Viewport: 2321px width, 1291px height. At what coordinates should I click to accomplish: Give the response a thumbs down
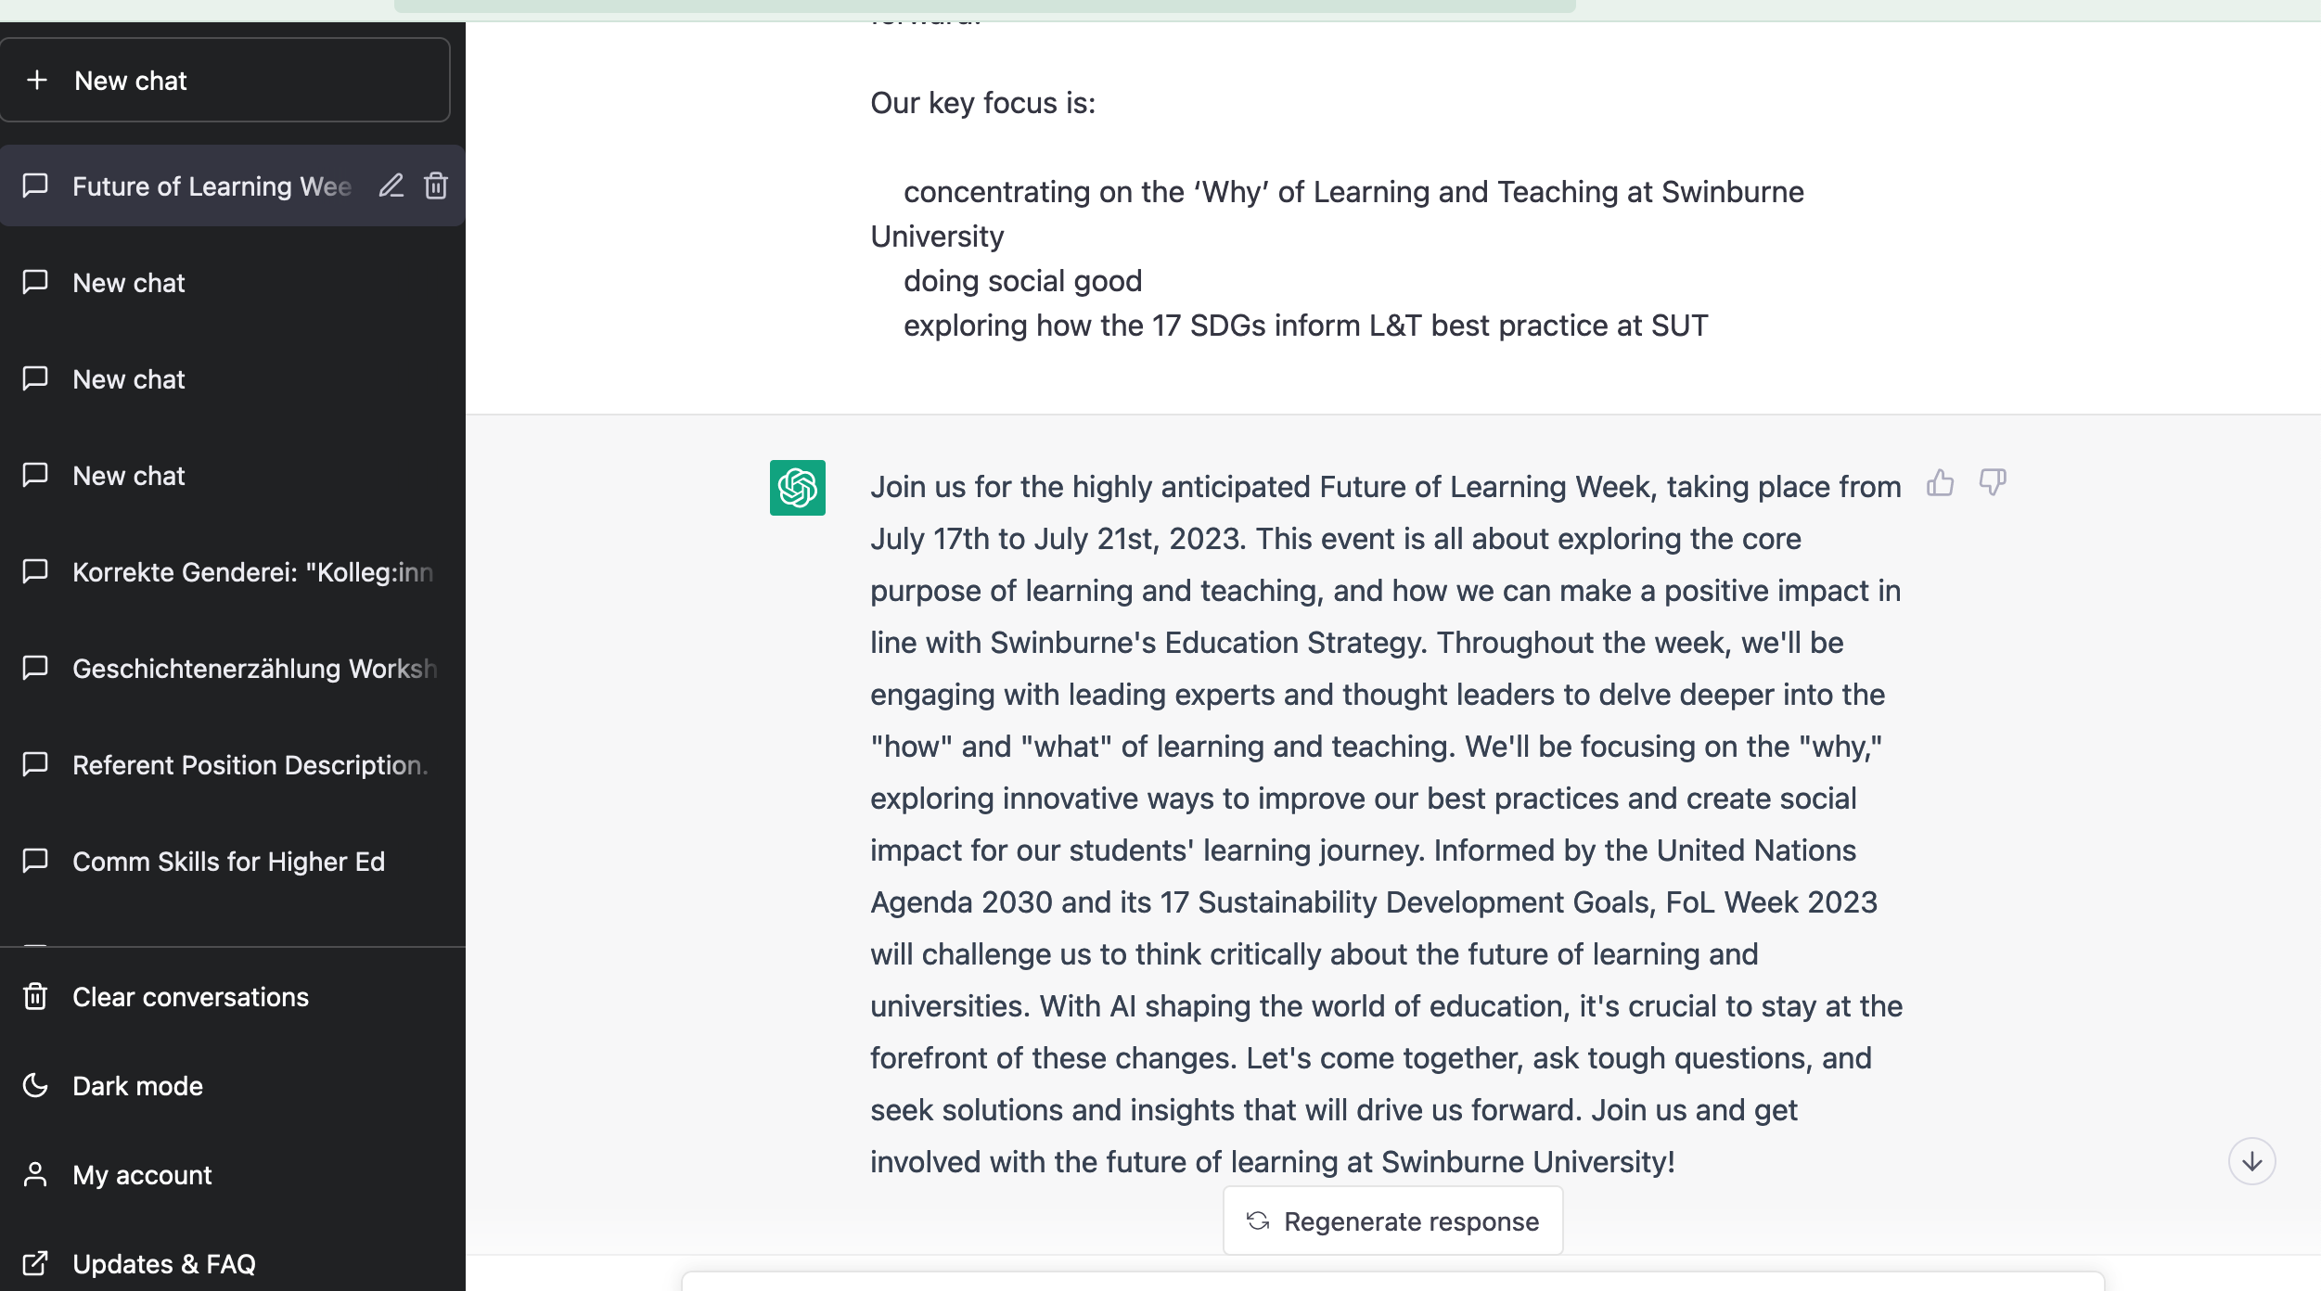pyautogui.click(x=1992, y=483)
